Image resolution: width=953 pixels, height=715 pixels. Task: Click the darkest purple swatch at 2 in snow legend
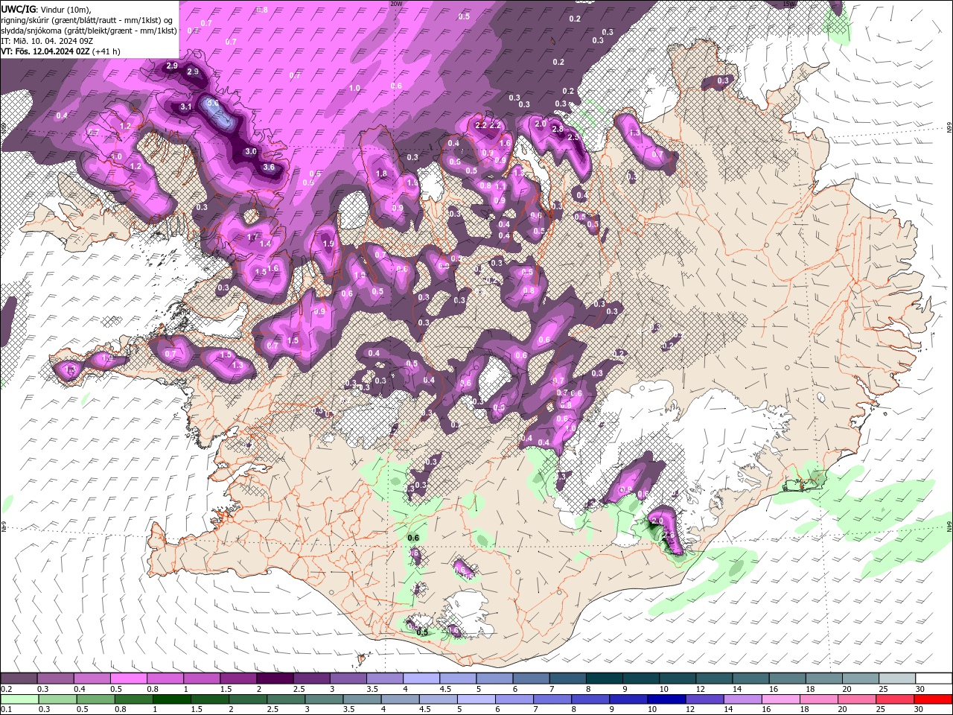click(275, 679)
